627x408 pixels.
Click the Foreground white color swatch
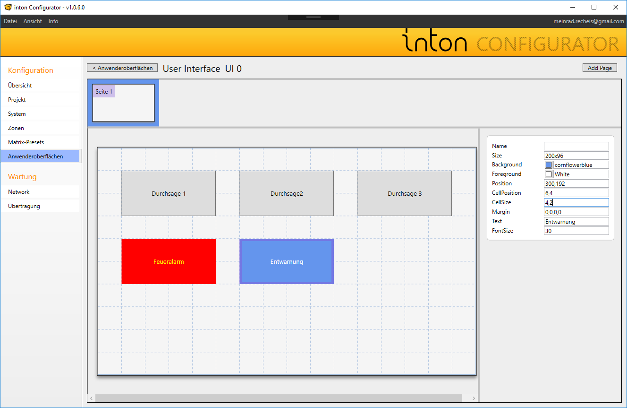tap(549, 174)
